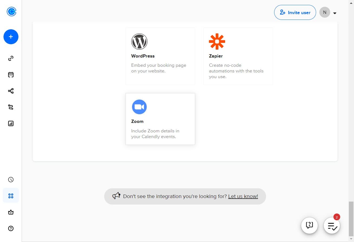The width and height of the screenshot is (354, 242).
Task: Open the onboarding checklist button
Action: pyautogui.click(x=332, y=225)
